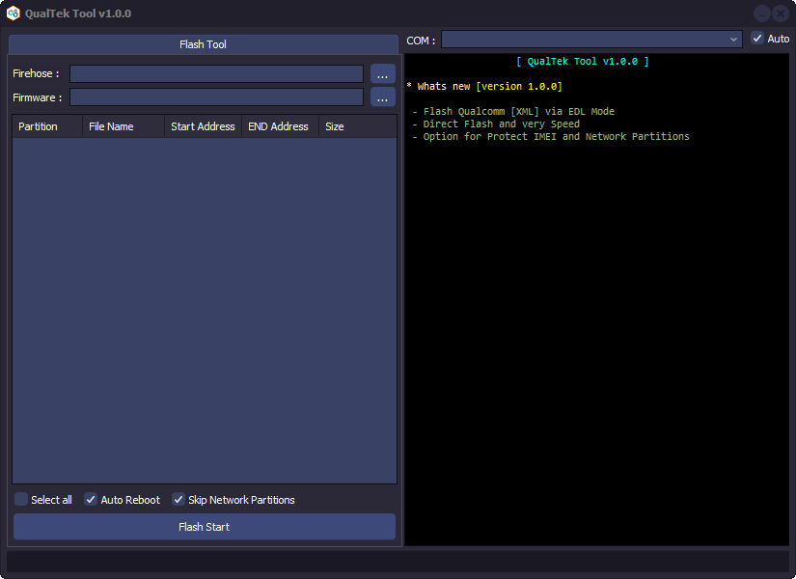Click the Partition column header
Image resolution: width=796 pixels, height=579 pixels.
coord(47,126)
